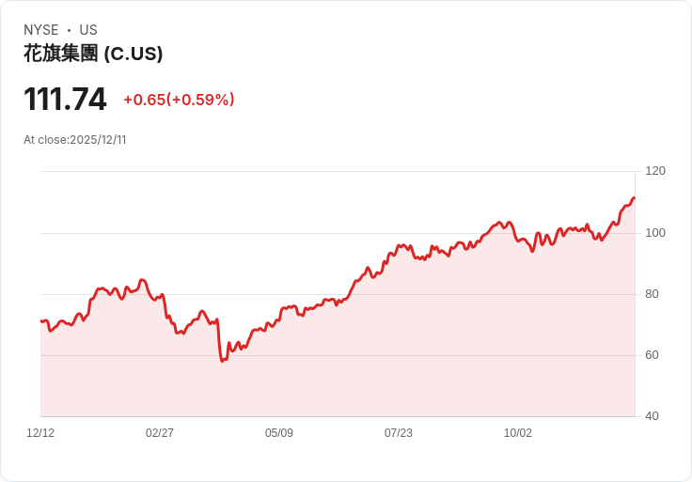Viewport: 692px width, 482px height.
Task: Click the 40 y-axis label
Action: pyautogui.click(x=652, y=416)
